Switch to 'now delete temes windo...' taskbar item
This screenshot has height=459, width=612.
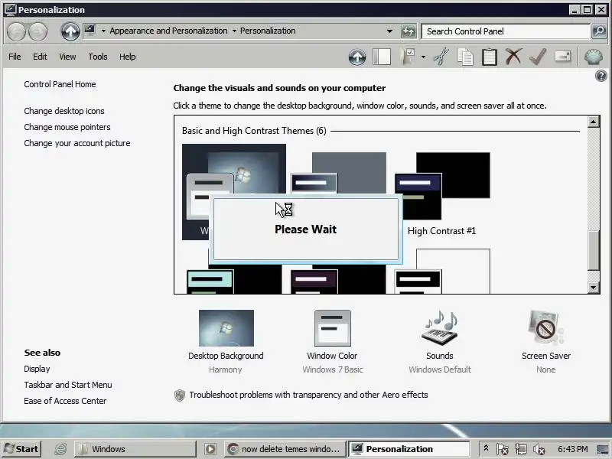(x=285, y=449)
